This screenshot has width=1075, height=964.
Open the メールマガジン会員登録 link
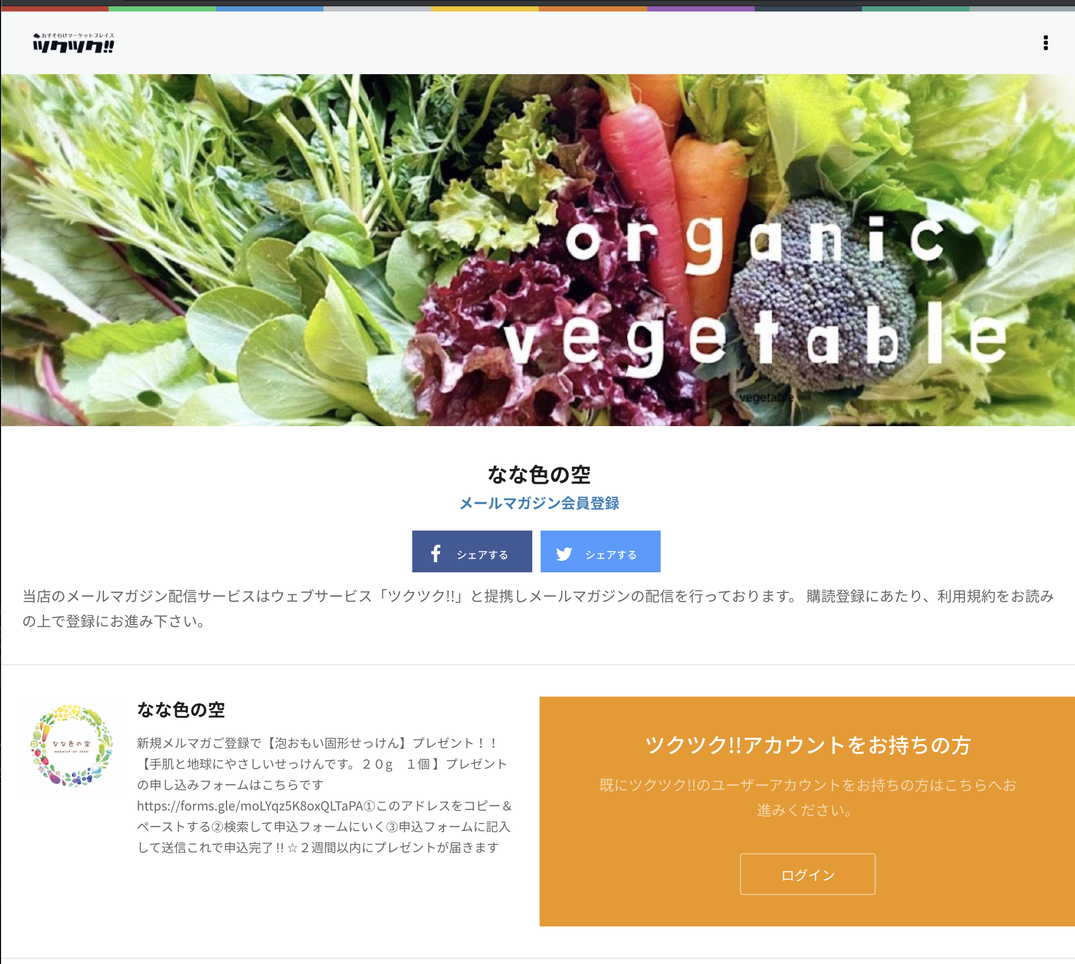[539, 503]
